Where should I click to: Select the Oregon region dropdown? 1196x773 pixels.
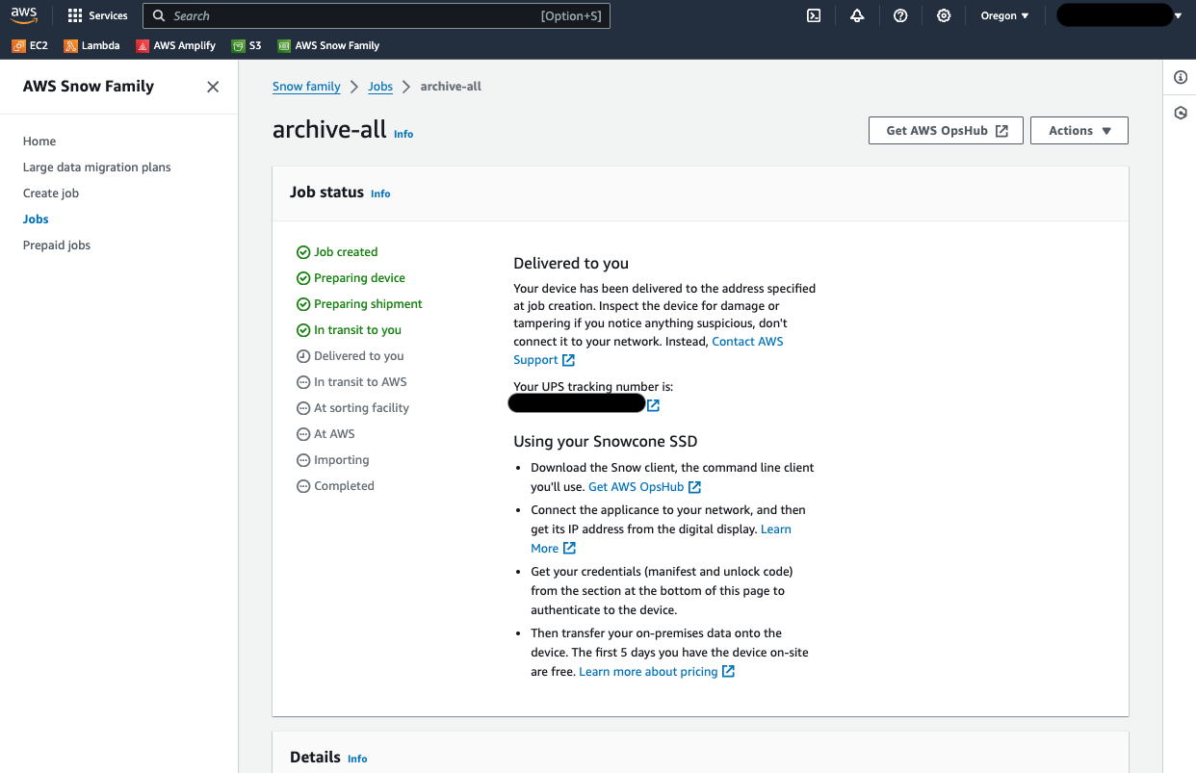[x=1004, y=15]
